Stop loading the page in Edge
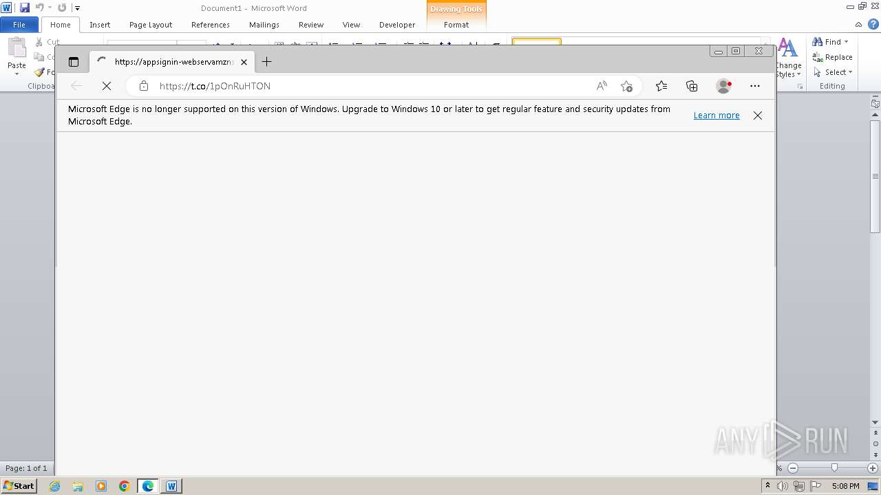This screenshot has height=495, width=881. click(x=107, y=86)
